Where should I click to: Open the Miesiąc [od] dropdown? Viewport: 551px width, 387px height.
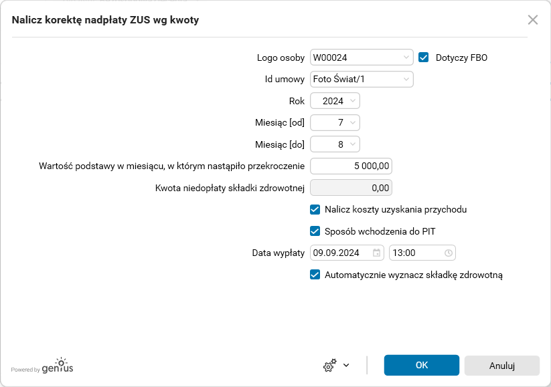click(353, 122)
